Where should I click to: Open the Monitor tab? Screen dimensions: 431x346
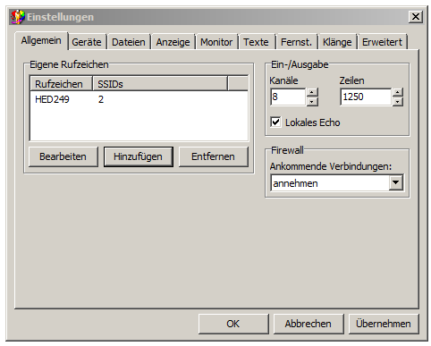point(216,42)
